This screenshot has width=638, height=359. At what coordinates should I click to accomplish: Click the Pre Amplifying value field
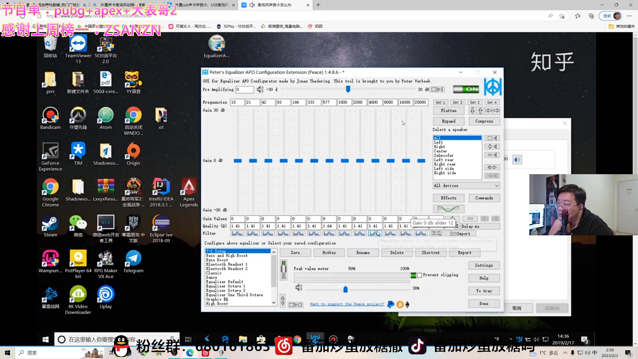[245, 89]
